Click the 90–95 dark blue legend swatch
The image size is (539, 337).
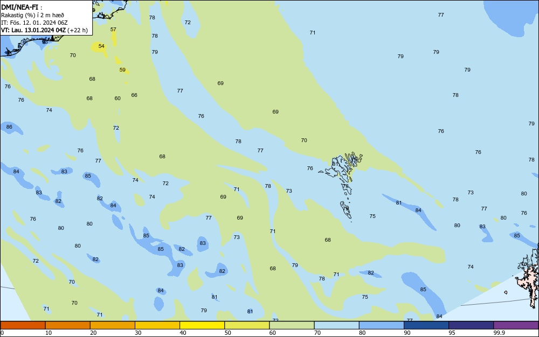coord(426,325)
